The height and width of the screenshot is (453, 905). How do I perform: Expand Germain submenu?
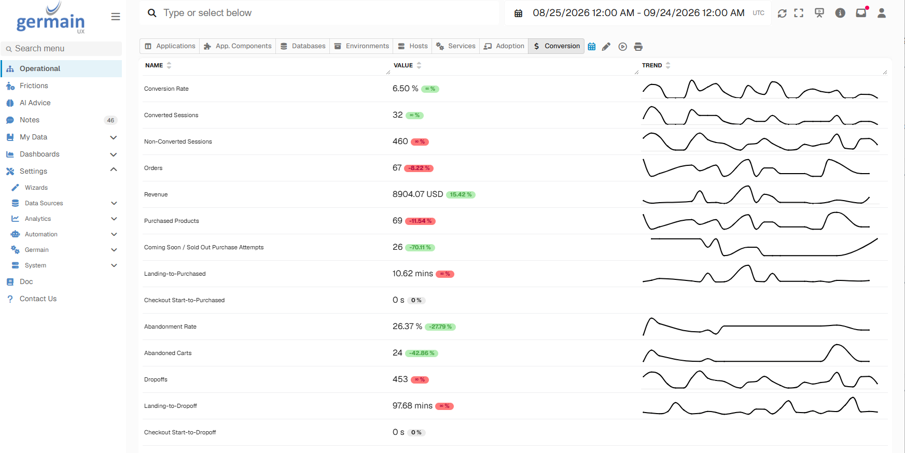114,250
